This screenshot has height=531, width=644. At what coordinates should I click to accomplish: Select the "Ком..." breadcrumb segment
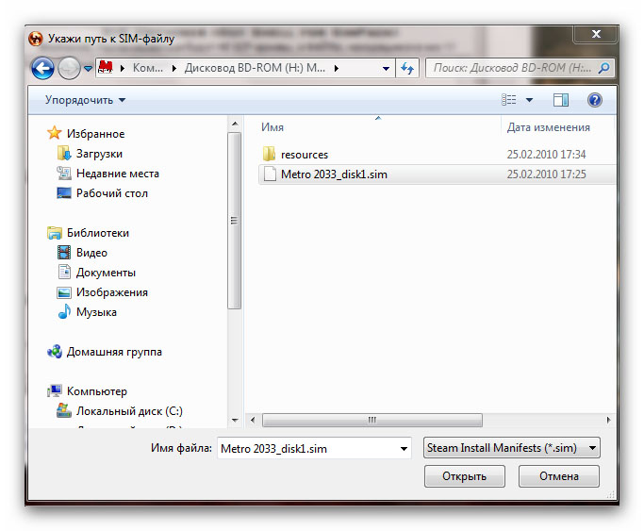pyautogui.click(x=148, y=68)
